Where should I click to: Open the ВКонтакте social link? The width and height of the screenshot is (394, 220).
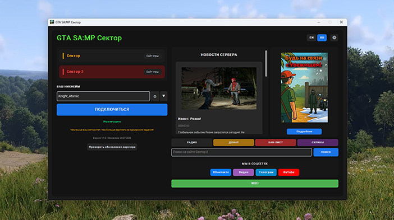[x=221, y=172]
